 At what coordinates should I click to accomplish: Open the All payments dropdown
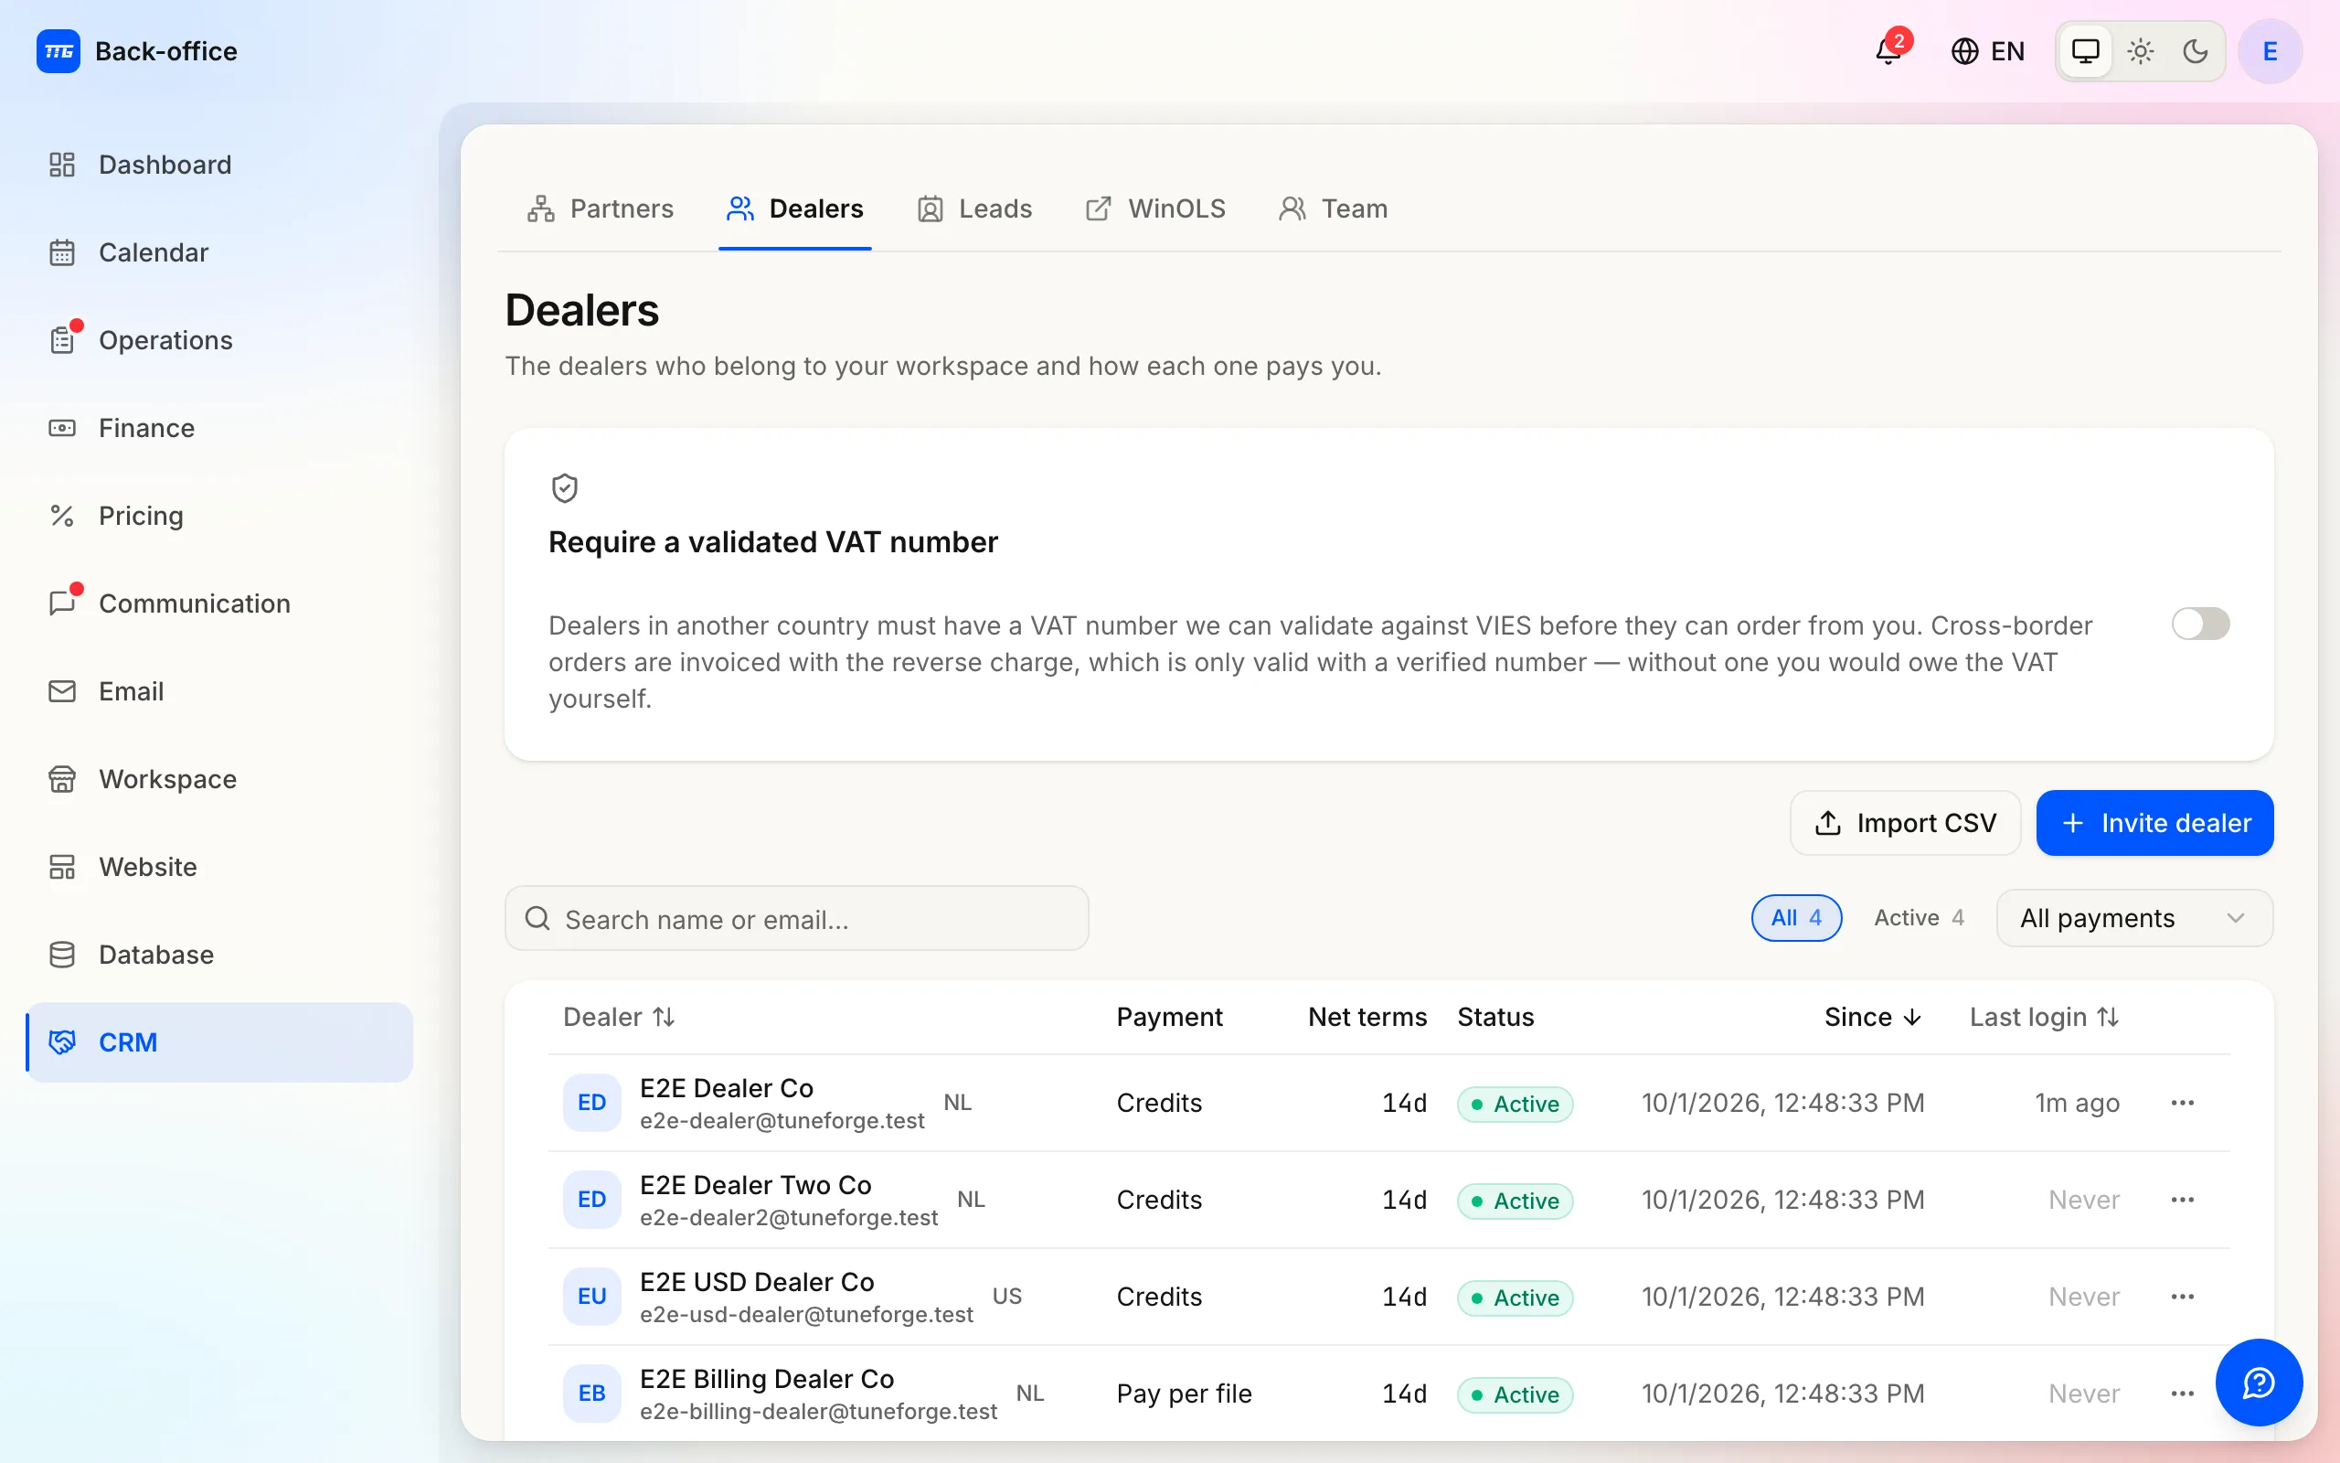pos(2134,917)
